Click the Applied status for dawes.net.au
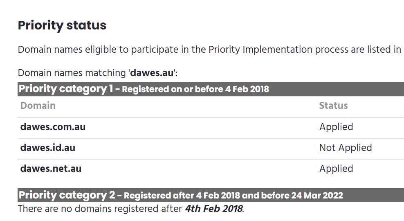404x221 pixels. pyautogui.click(x=336, y=169)
